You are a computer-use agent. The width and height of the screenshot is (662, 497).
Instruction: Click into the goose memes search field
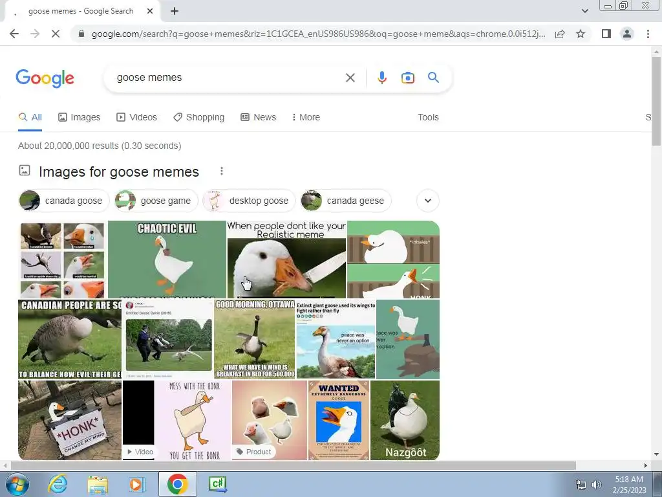click(228, 78)
